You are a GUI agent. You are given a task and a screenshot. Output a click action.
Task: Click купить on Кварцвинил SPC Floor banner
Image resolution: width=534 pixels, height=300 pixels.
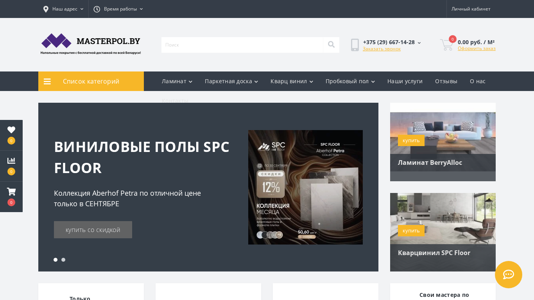[411, 231]
